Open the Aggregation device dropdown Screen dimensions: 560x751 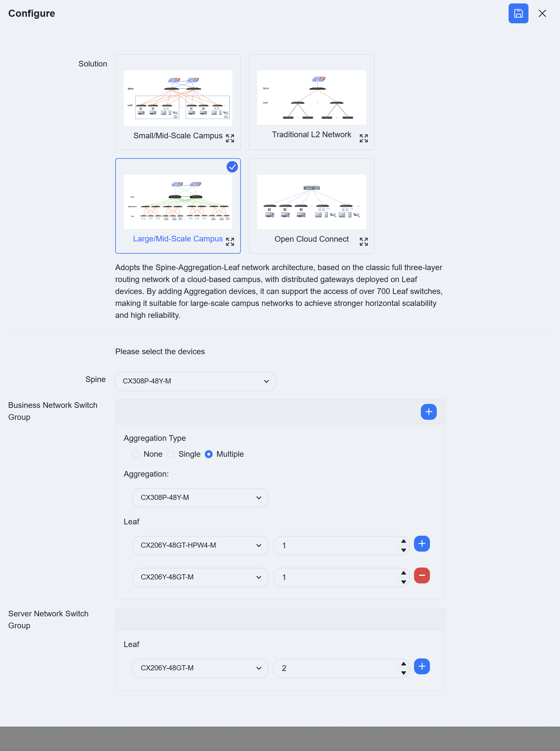[200, 497]
